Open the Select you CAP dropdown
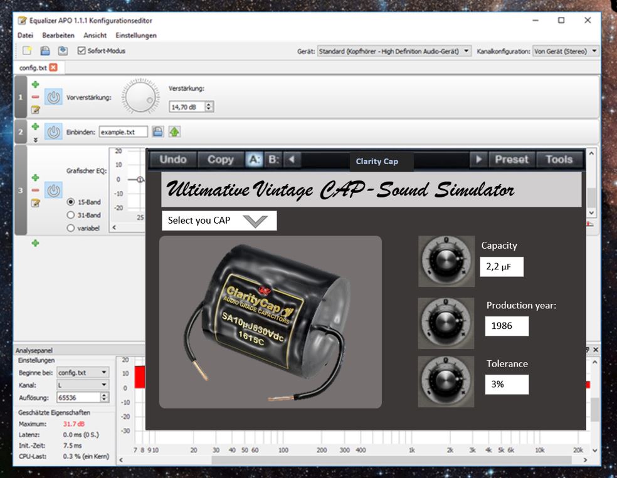 219,221
